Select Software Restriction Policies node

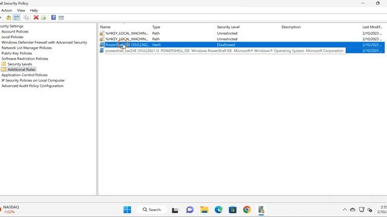pyautogui.click(x=25, y=58)
